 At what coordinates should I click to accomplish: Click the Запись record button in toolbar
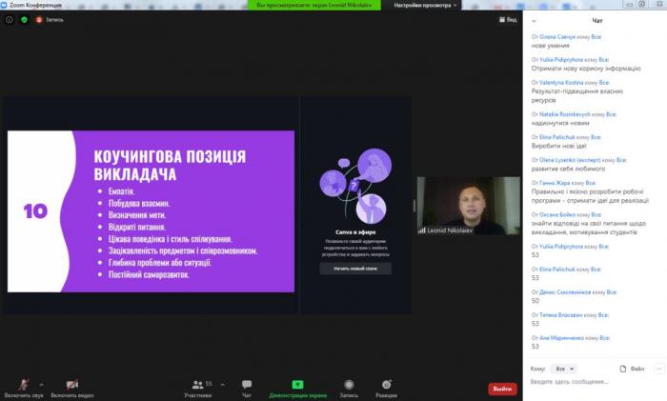349,385
